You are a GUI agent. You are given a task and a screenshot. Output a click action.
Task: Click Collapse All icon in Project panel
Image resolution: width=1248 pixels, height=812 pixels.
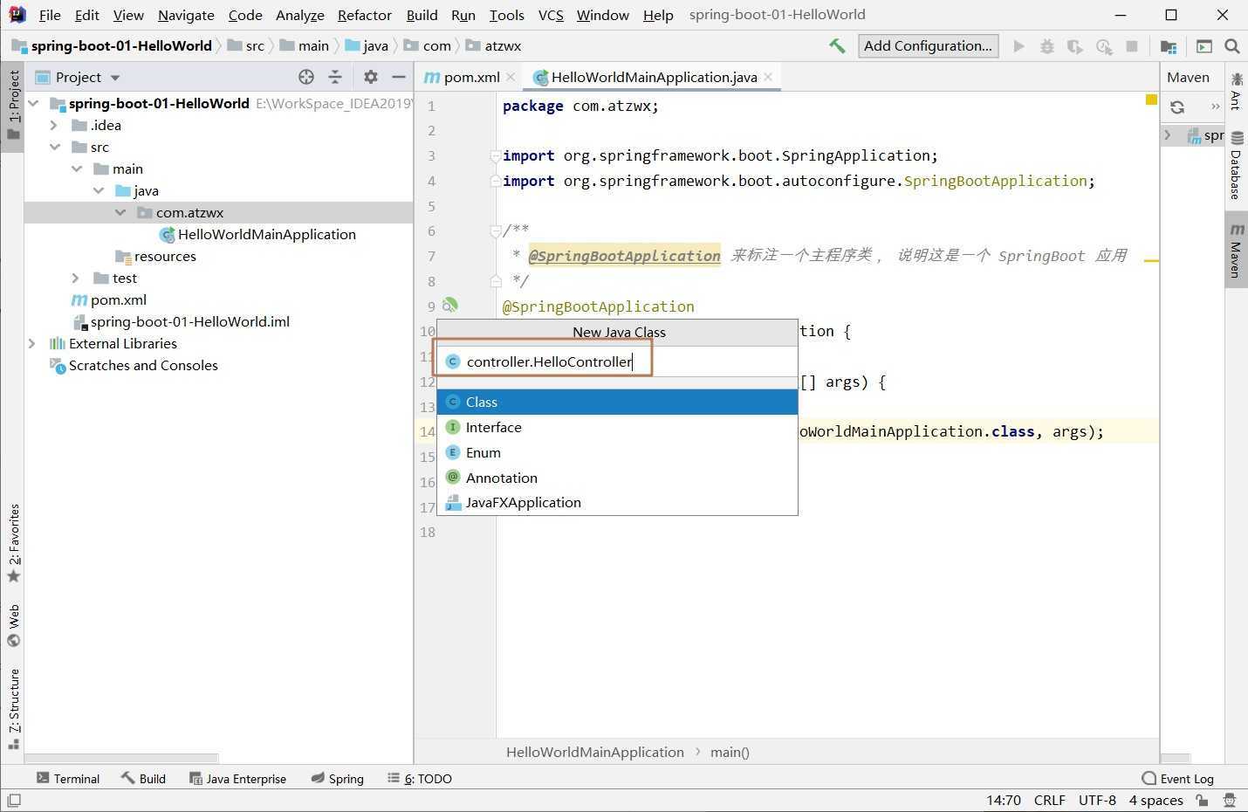click(x=335, y=77)
